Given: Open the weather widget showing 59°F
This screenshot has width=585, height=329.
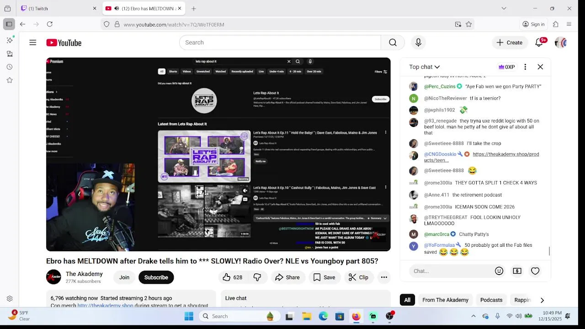Looking at the screenshot, I should coord(18,316).
